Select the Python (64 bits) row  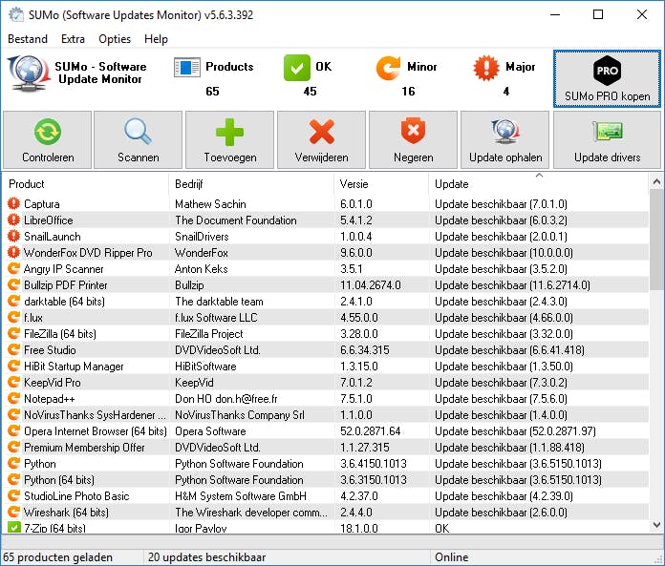coord(326,480)
